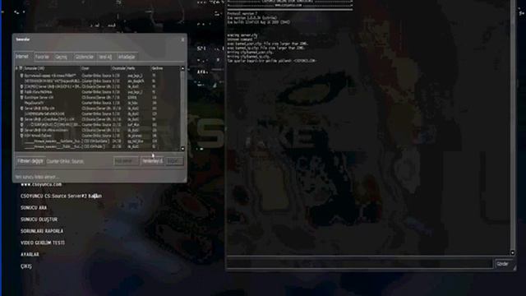Connect via CSOYUNCU CS:Source Server#2 Bağlan
The image size is (526, 296).
pos(61,196)
